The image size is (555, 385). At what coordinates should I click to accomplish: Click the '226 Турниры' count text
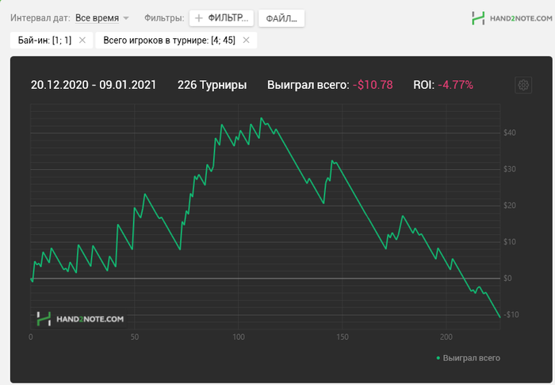pyautogui.click(x=212, y=85)
